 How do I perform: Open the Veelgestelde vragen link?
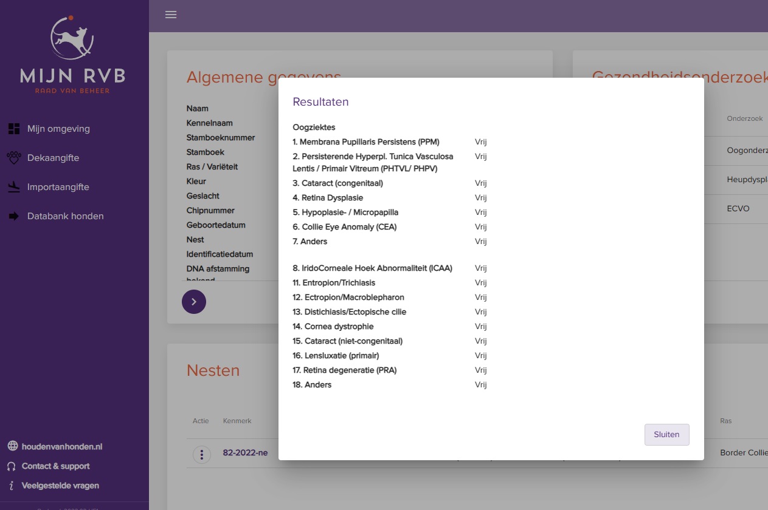(x=60, y=486)
